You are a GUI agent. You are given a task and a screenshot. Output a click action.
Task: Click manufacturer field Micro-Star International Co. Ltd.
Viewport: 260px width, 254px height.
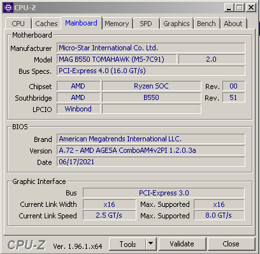(x=151, y=48)
